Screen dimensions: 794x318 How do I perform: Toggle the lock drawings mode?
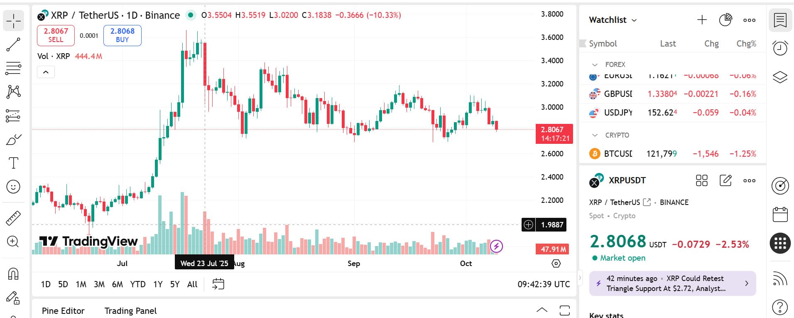(13, 298)
